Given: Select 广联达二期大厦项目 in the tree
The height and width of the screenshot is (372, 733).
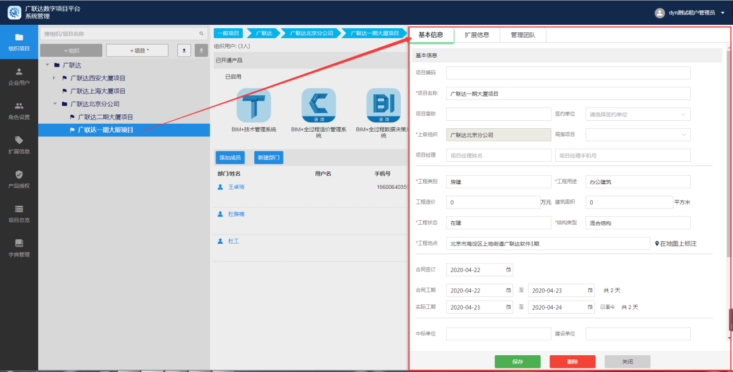Looking at the screenshot, I should click(105, 117).
